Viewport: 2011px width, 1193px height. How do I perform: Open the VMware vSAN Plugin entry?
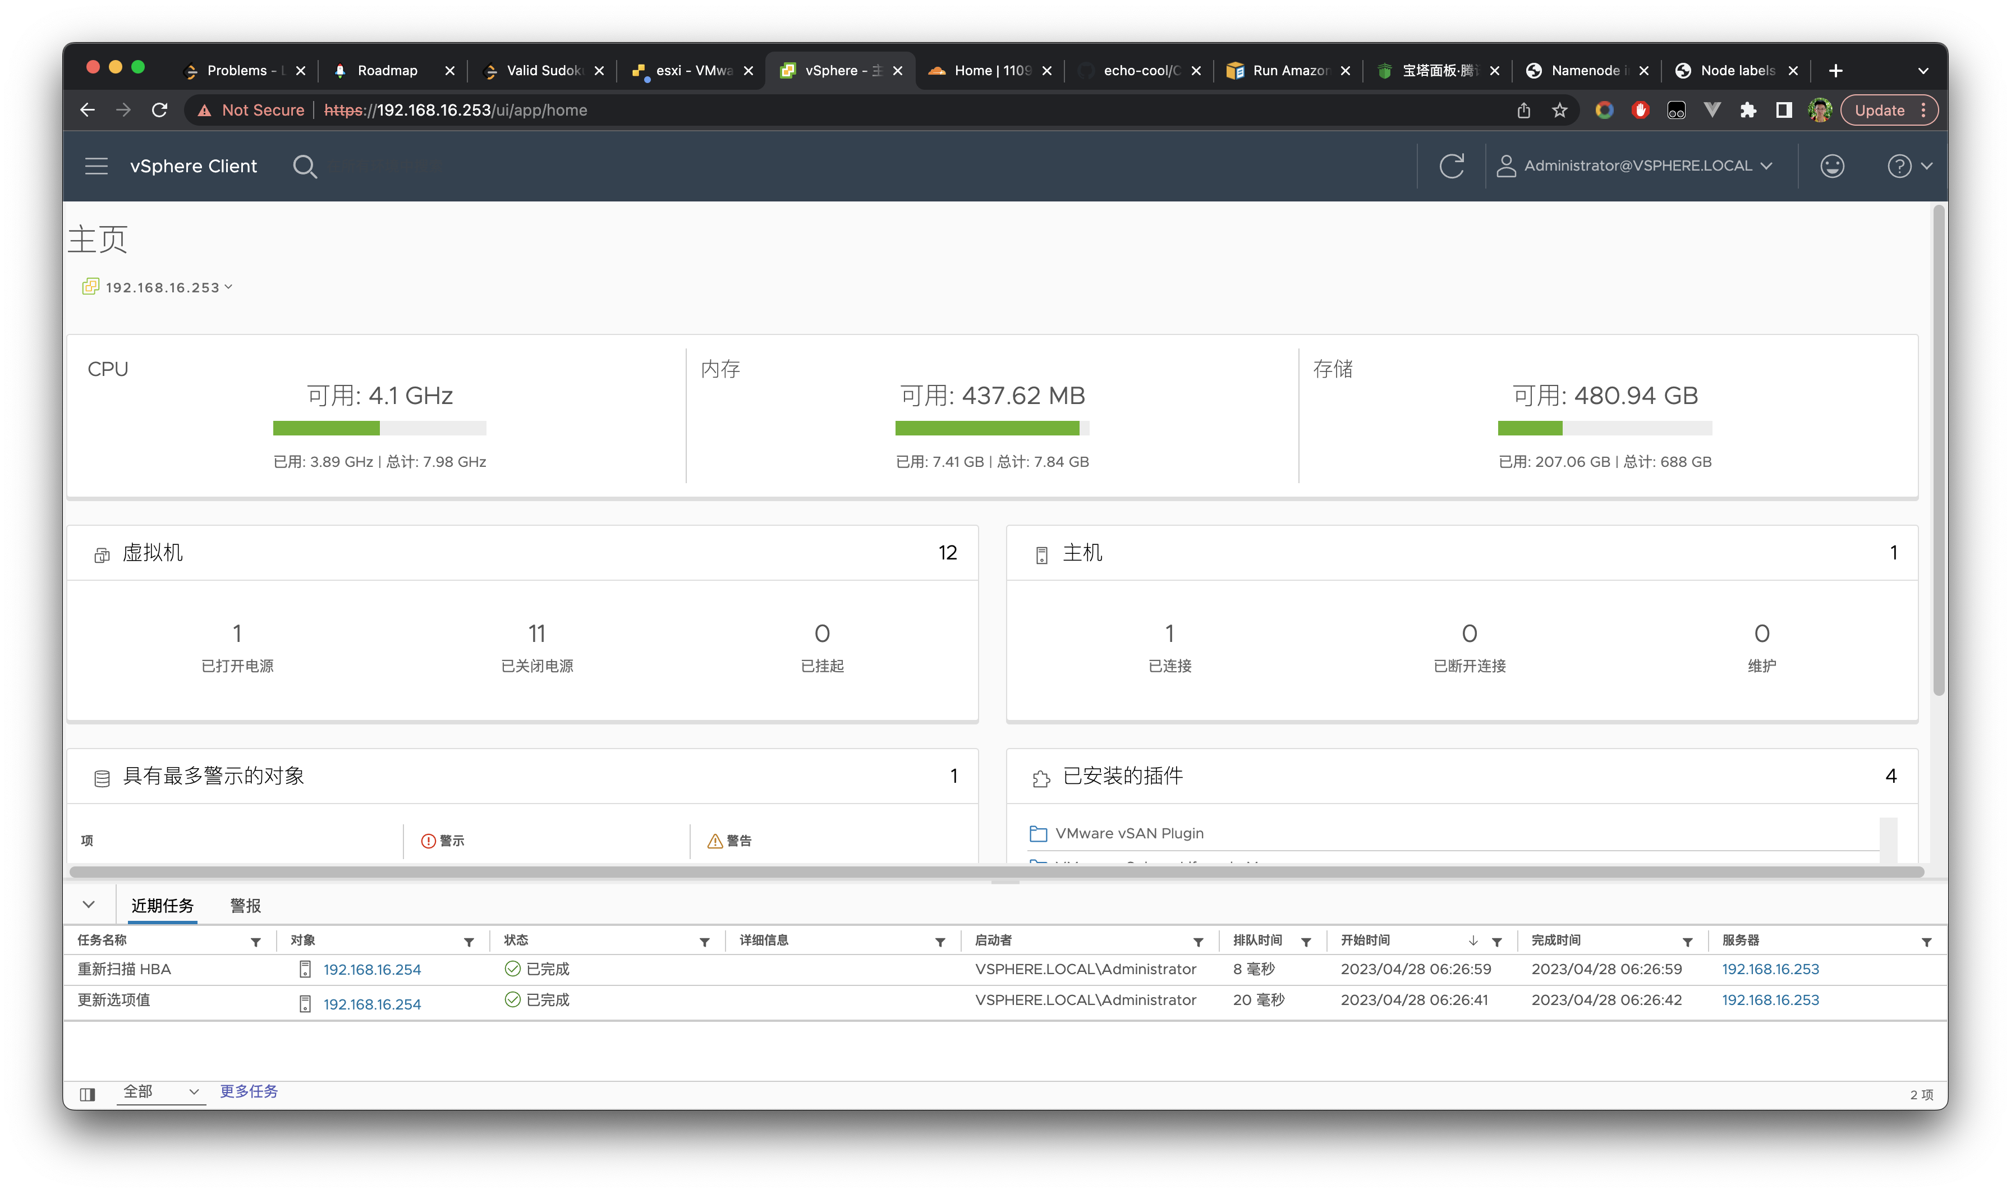1128,834
